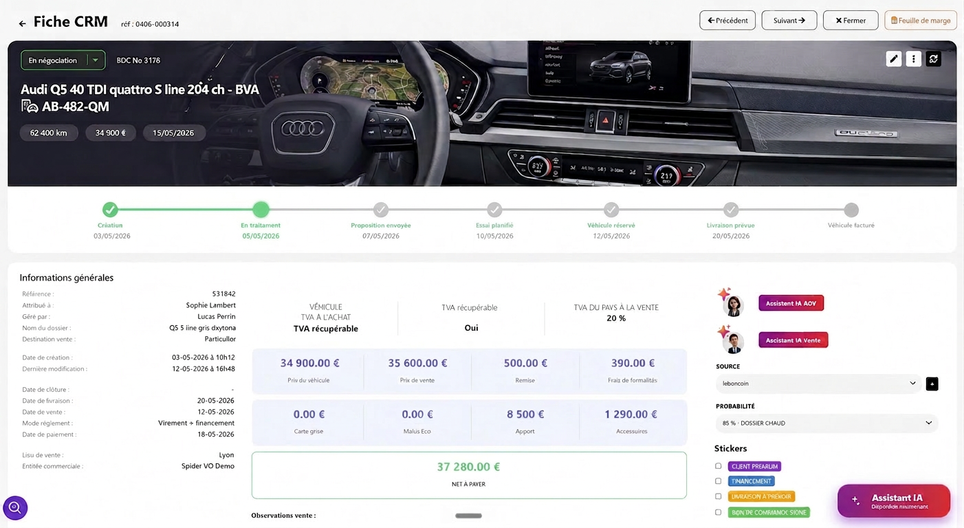Go back using the arrow beside Fiche CRM
Image resolution: width=964 pixels, height=528 pixels.
(x=22, y=23)
